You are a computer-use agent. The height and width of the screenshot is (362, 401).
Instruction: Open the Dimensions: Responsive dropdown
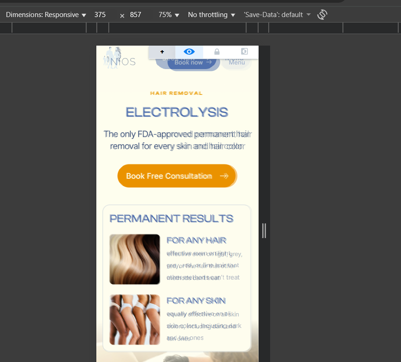pyautogui.click(x=46, y=15)
